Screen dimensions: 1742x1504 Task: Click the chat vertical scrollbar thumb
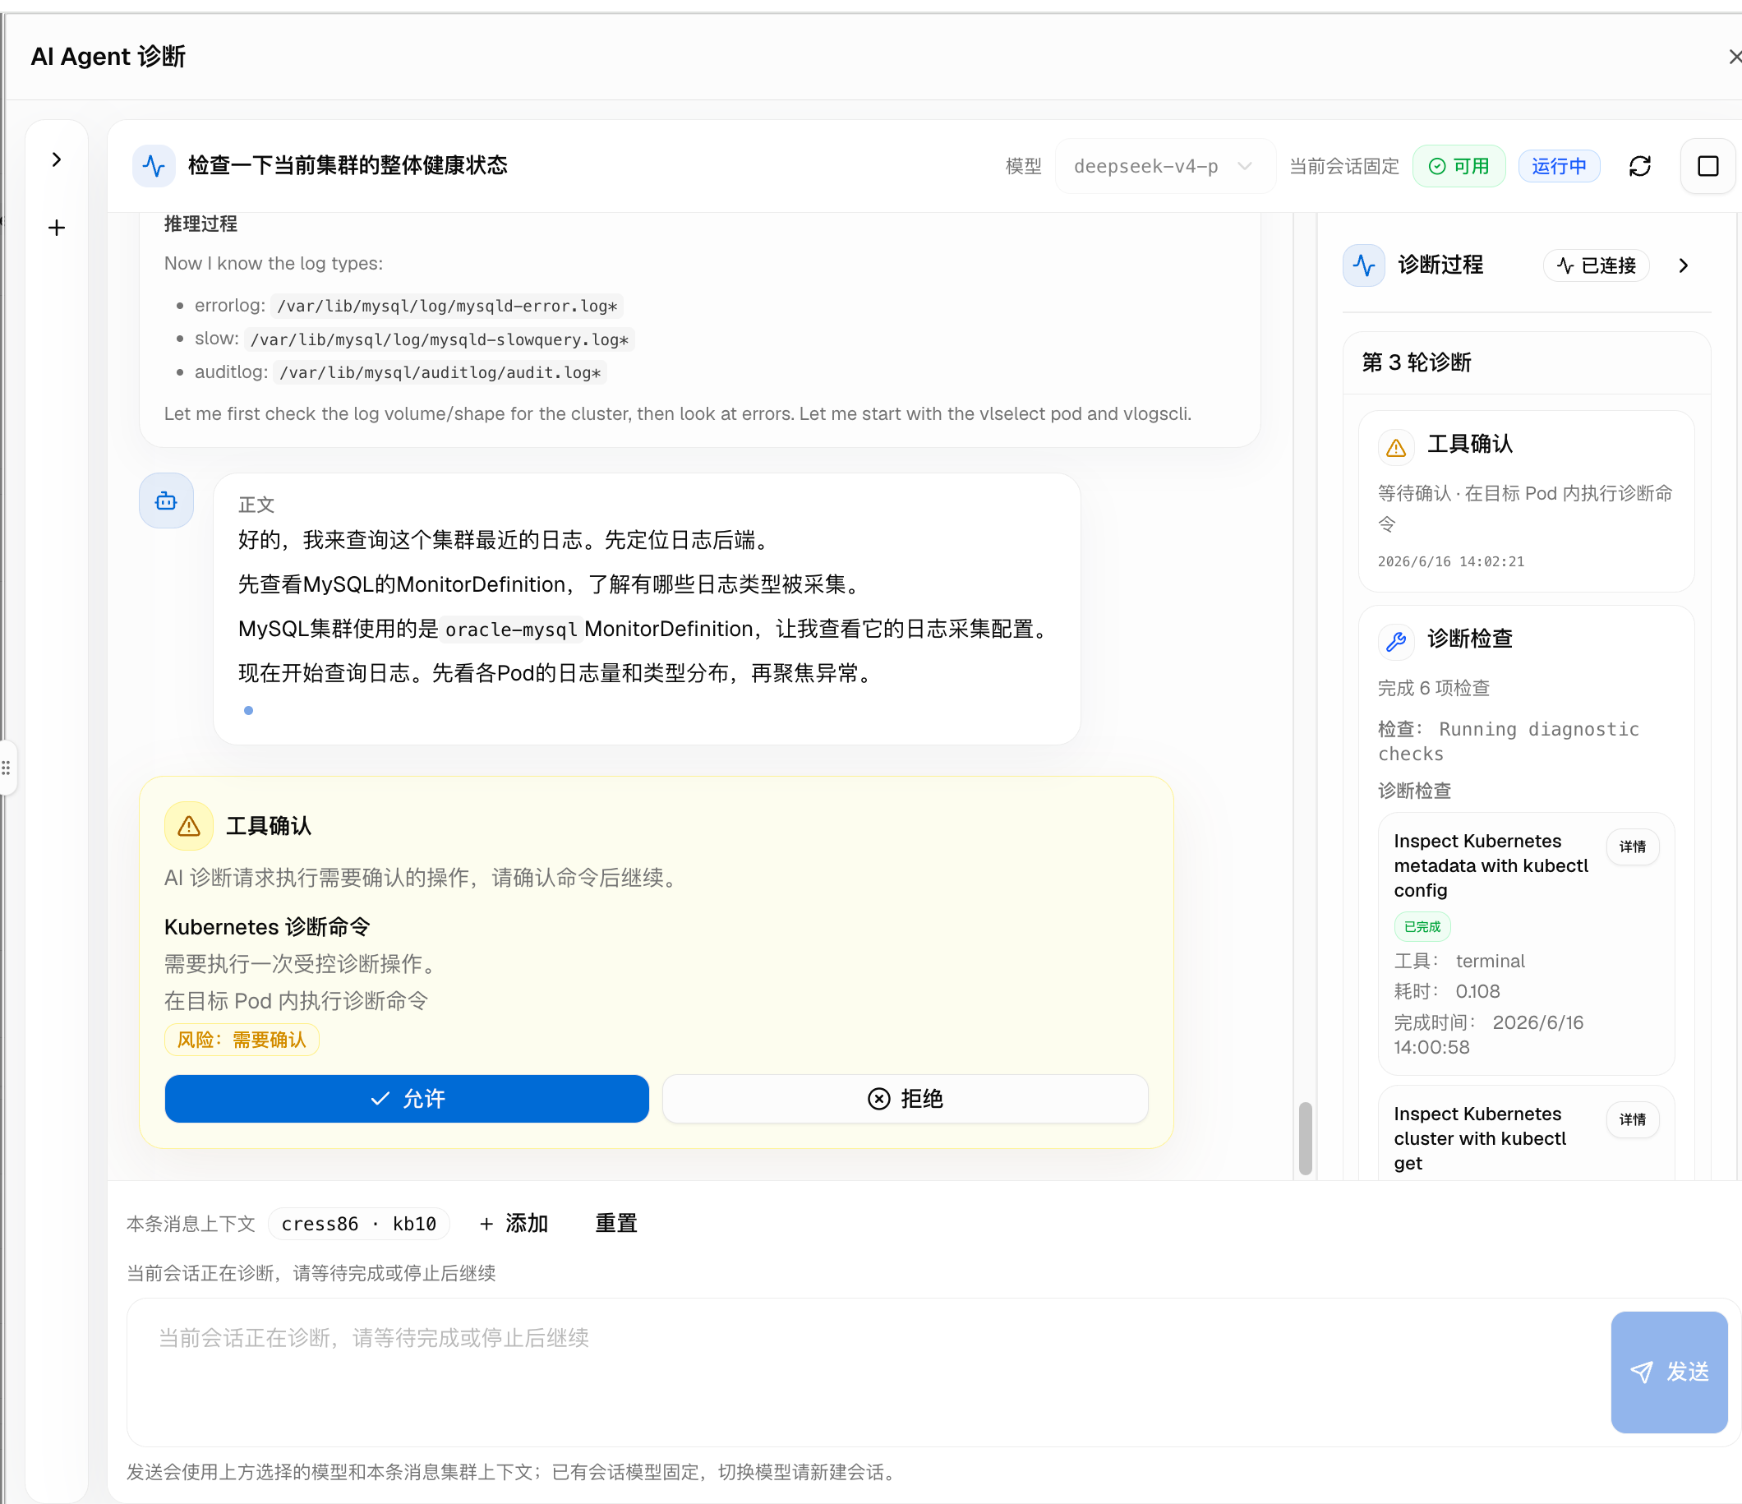[1305, 1137]
